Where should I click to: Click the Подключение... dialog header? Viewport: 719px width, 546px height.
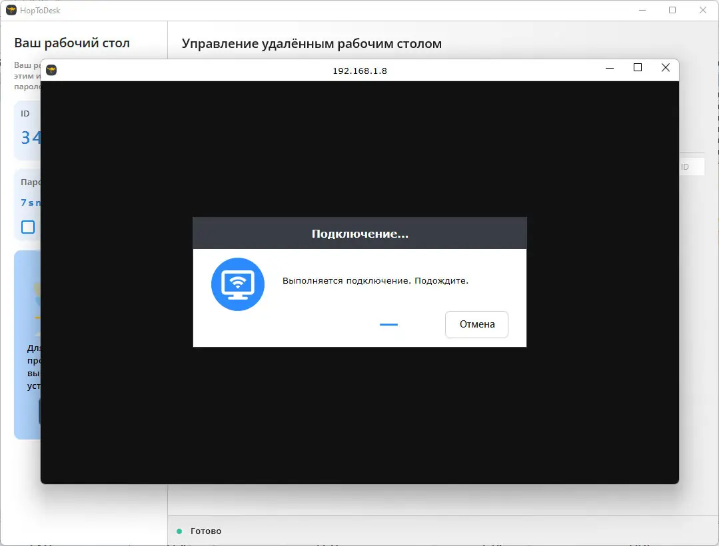[x=360, y=234]
